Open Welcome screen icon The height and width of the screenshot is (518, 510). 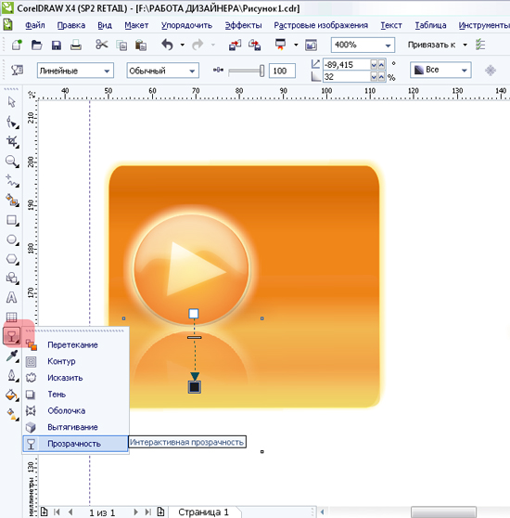click(311, 45)
